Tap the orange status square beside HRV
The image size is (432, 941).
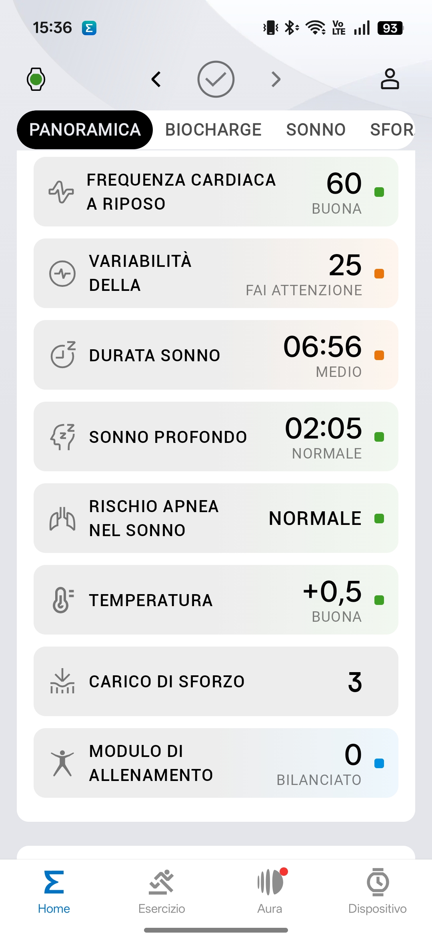click(379, 274)
